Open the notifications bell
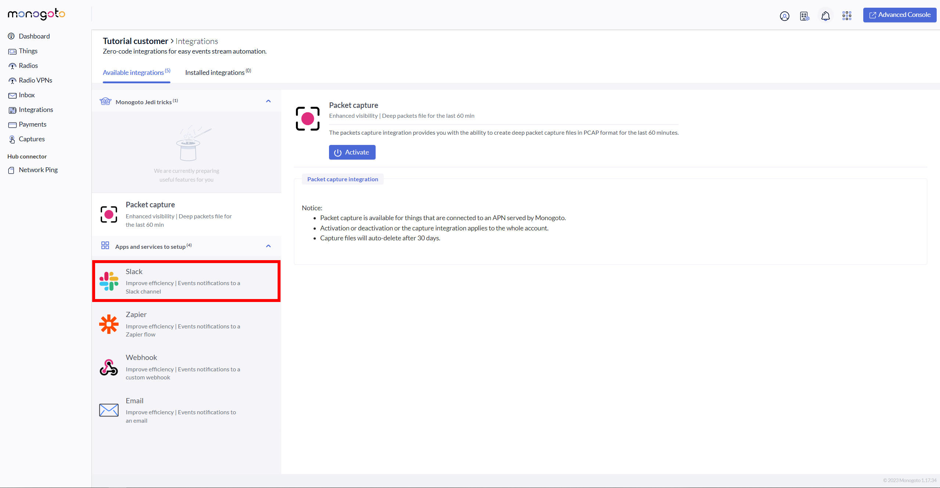Screen dimensions: 940x488 825,16
